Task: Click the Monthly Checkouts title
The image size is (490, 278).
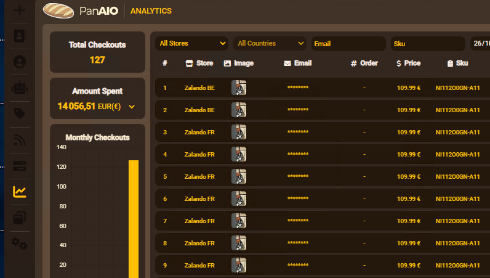Action: click(x=97, y=137)
